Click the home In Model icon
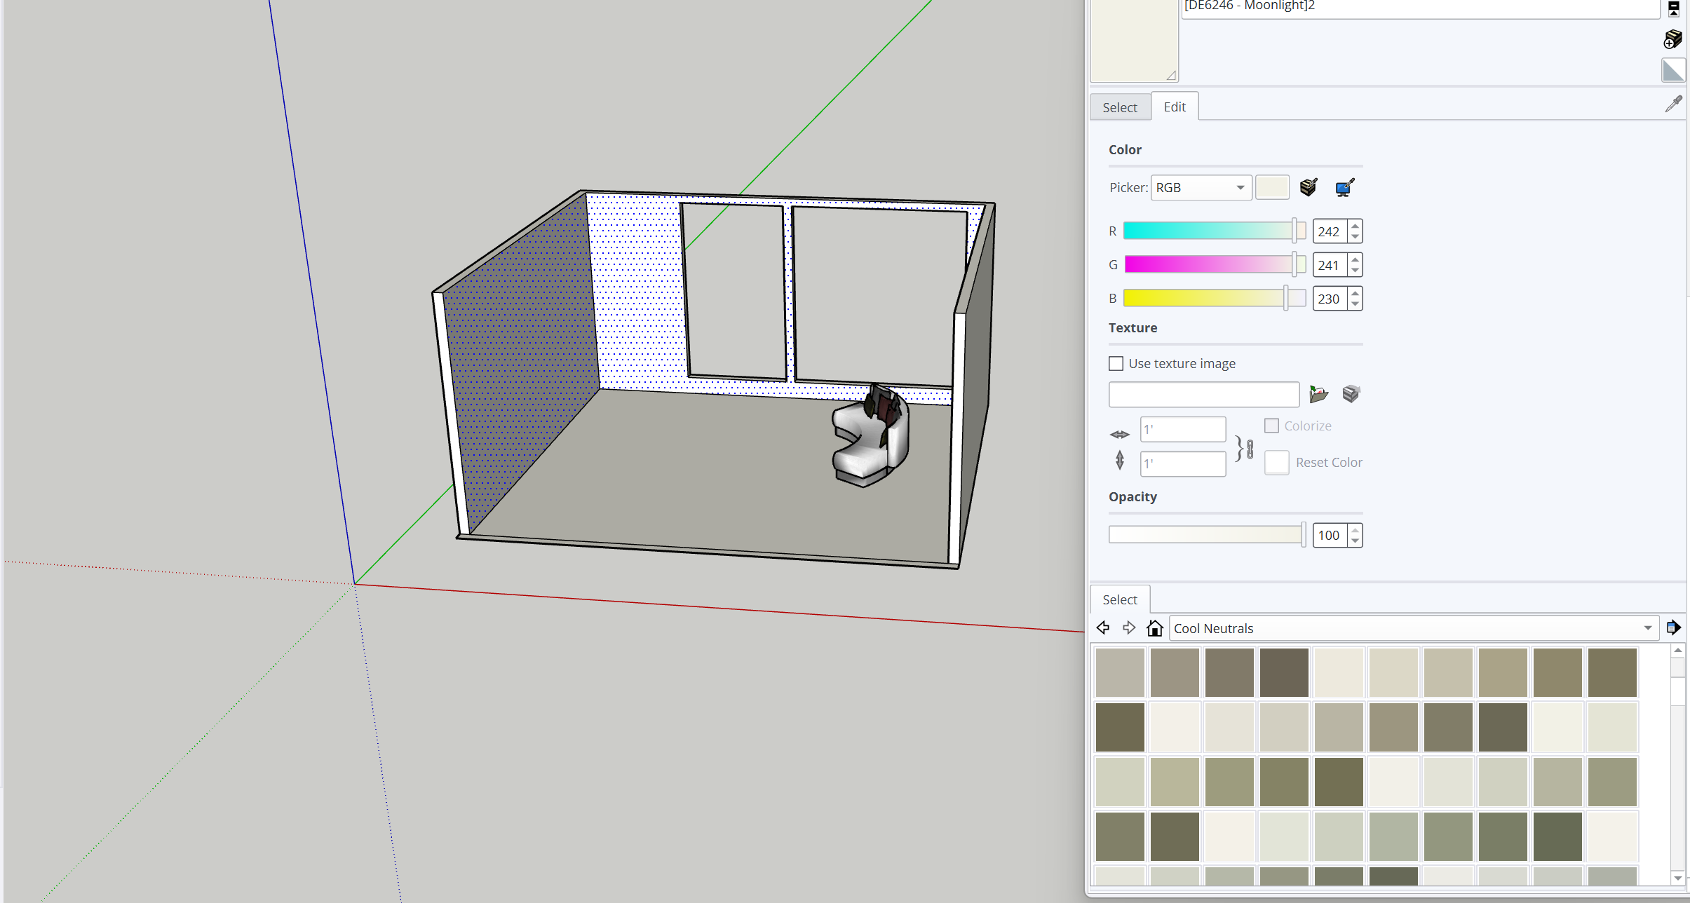The width and height of the screenshot is (1690, 903). pos(1154,628)
